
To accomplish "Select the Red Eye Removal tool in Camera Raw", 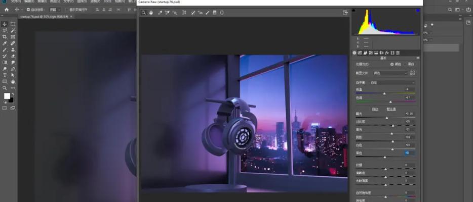I will tap(201, 13).
